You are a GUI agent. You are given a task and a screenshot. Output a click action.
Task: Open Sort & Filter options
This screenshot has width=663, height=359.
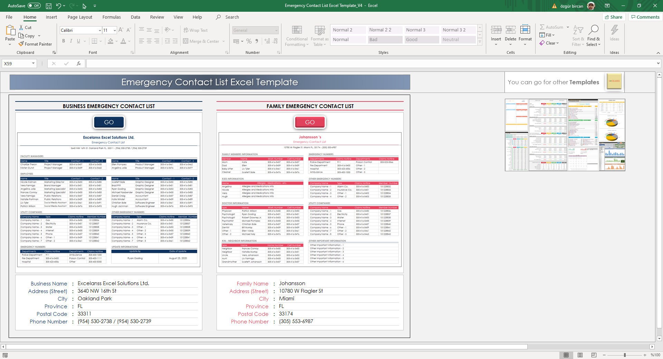point(578,36)
